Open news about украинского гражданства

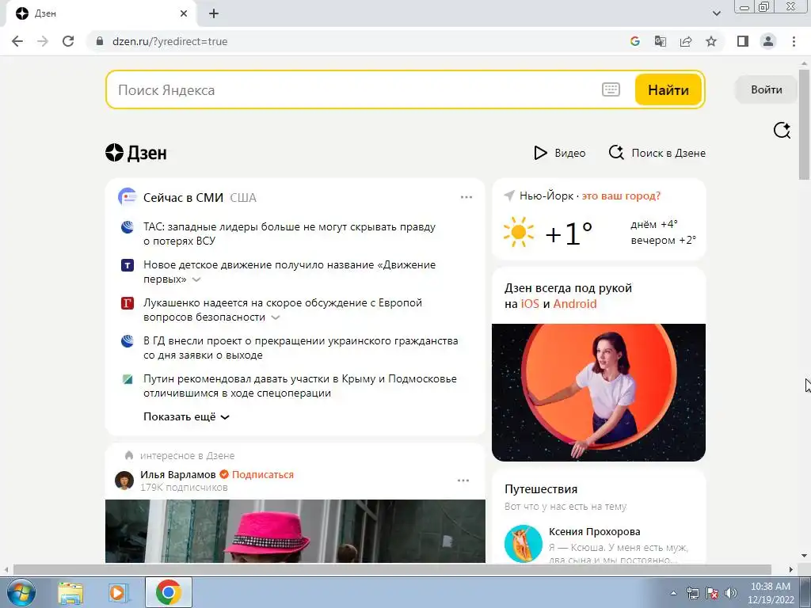click(x=300, y=348)
